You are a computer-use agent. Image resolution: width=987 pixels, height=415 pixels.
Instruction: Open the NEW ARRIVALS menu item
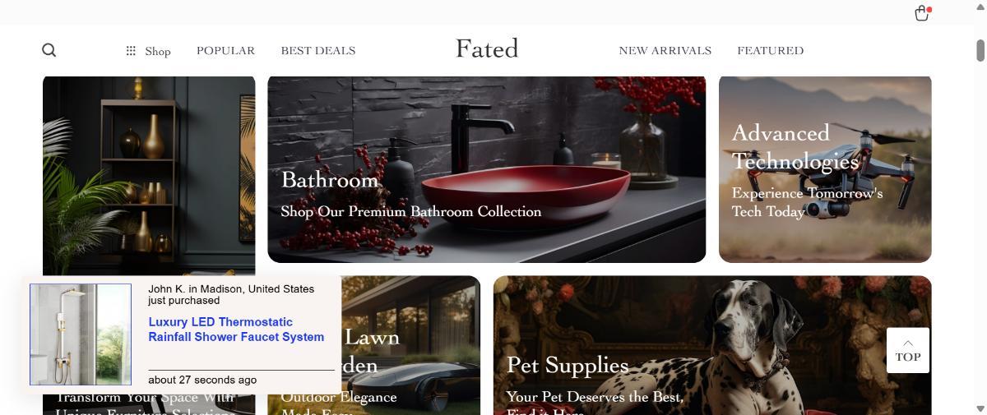click(665, 50)
